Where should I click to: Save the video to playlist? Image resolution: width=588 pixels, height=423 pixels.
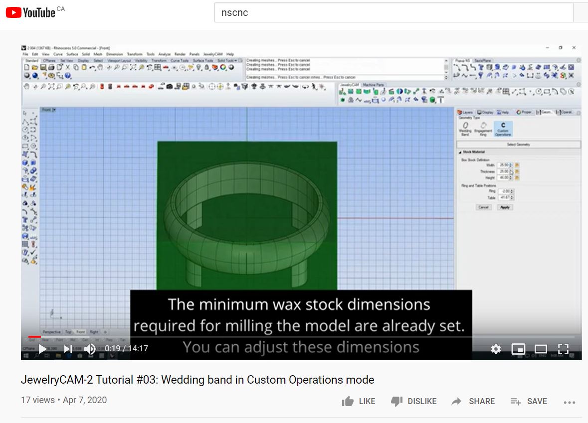coord(529,401)
